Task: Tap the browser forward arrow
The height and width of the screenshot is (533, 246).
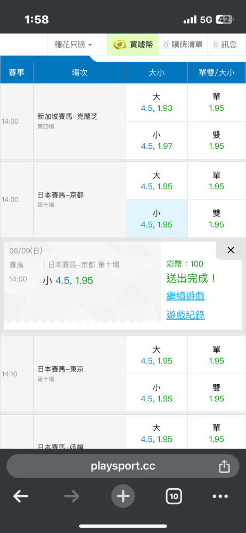Action: click(72, 497)
